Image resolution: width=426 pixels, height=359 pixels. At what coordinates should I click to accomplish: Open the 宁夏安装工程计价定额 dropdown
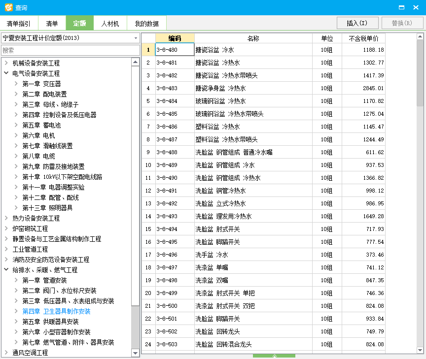point(136,38)
